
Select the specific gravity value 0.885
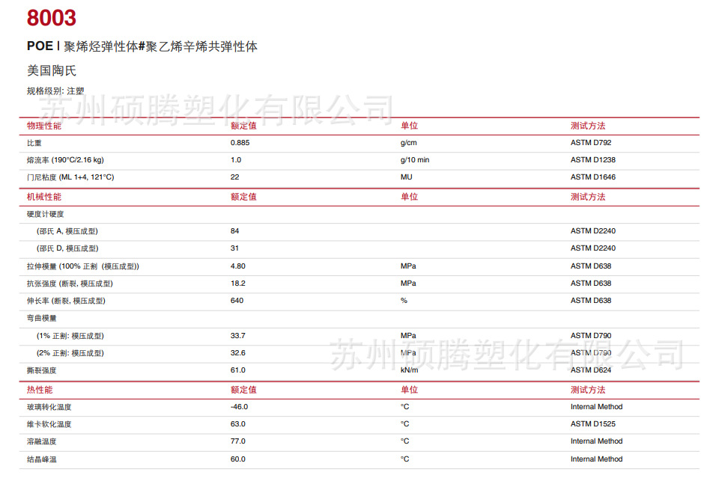coord(240,143)
